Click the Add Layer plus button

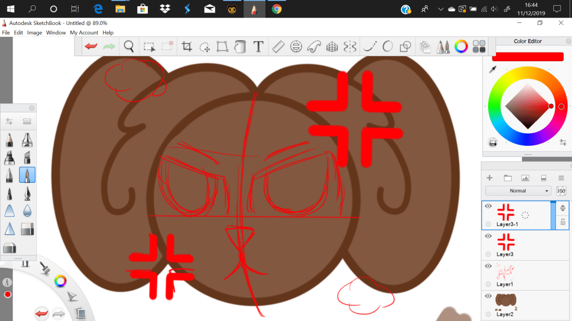pos(489,178)
